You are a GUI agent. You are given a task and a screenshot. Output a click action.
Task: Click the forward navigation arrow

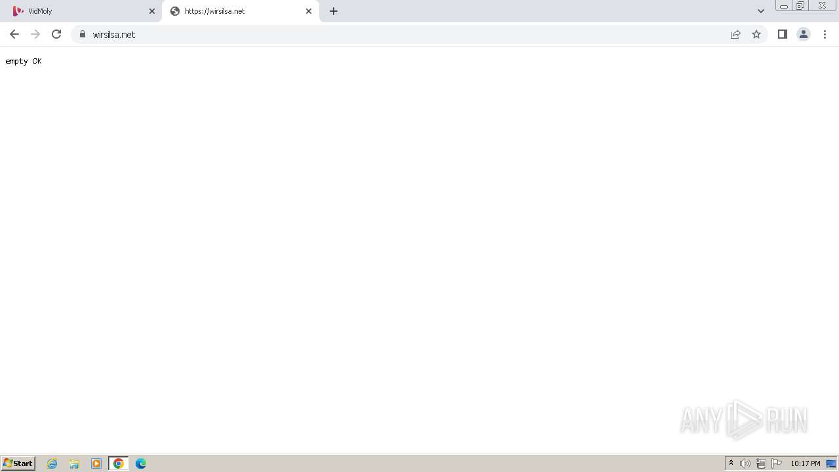pos(35,34)
